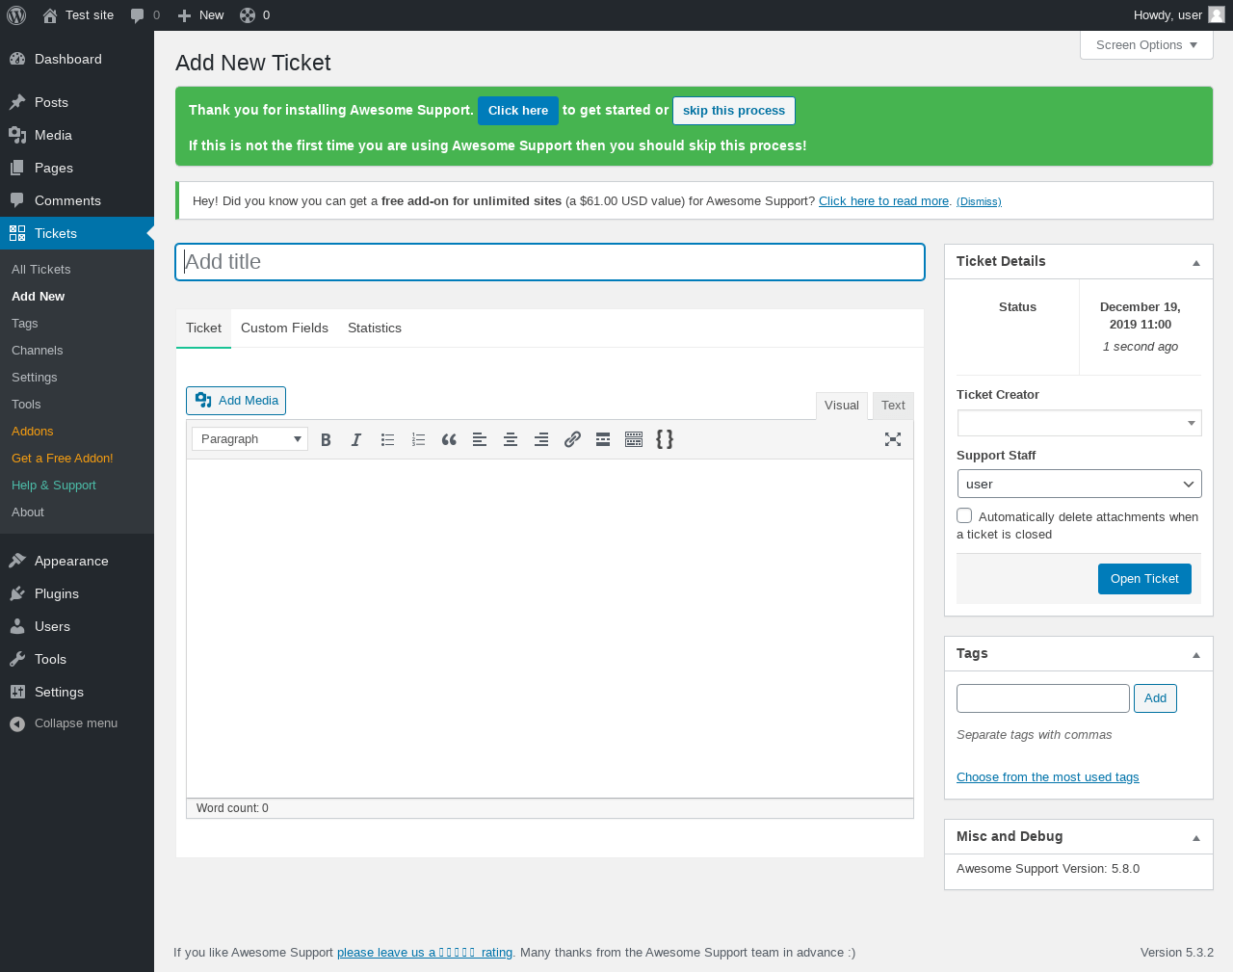This screenshot has width=1233, height=972.
Task: Insert a bulleted list
Action: 387,439
